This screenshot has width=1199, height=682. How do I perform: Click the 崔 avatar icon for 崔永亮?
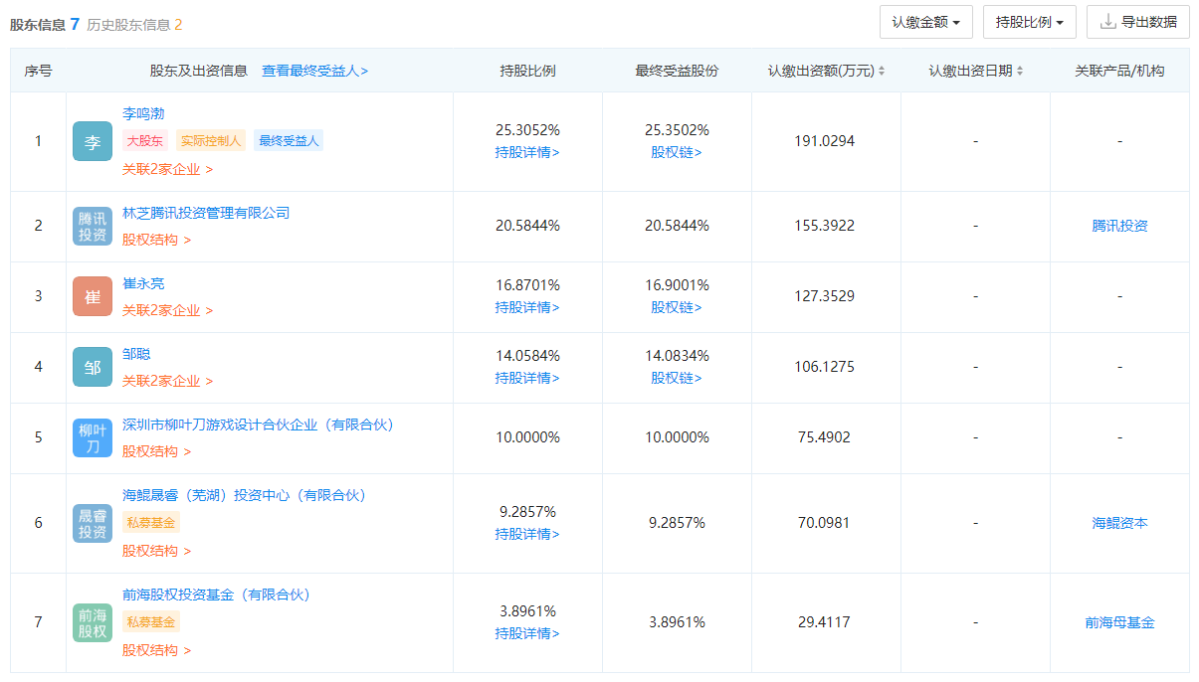(x=93, y=296)
